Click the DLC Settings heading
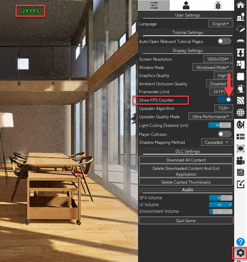 [188, 151]
